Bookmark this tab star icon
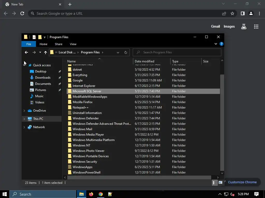Screen dimensions: 265x198 [x=232, y=13]
